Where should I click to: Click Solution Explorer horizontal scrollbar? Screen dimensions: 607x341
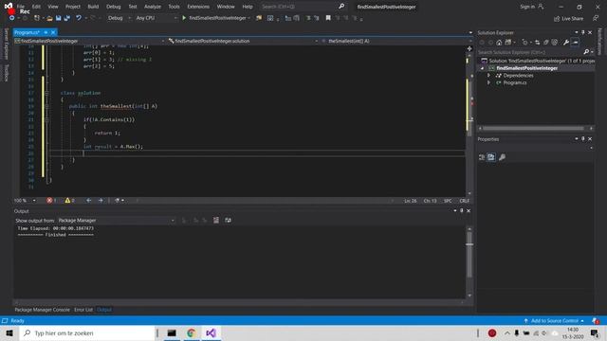(533, 129)
